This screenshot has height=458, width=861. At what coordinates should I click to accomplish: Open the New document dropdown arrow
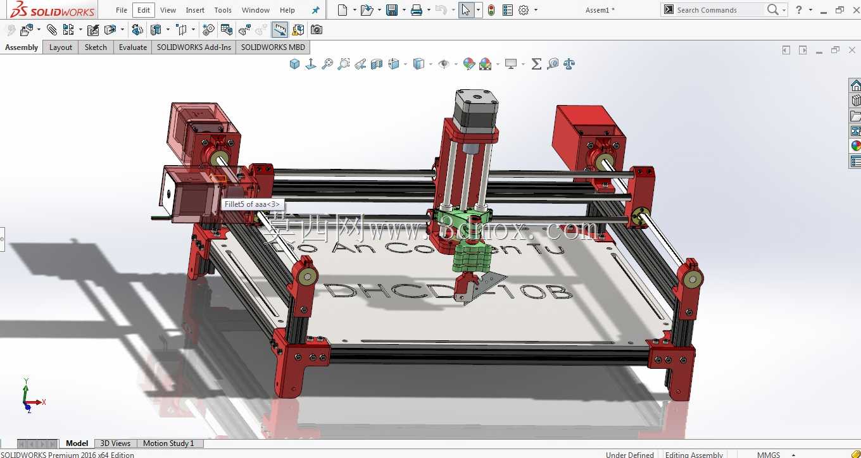pyautogui.click(x=354, y=10)
